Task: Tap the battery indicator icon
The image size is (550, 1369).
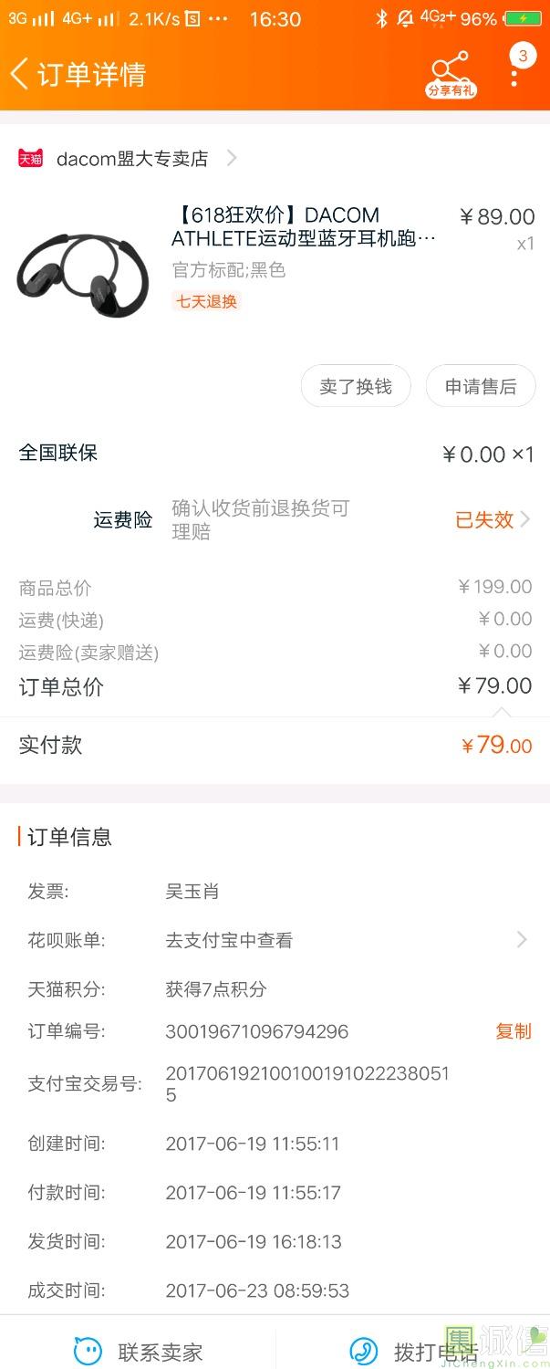Action: pos(524,19)
